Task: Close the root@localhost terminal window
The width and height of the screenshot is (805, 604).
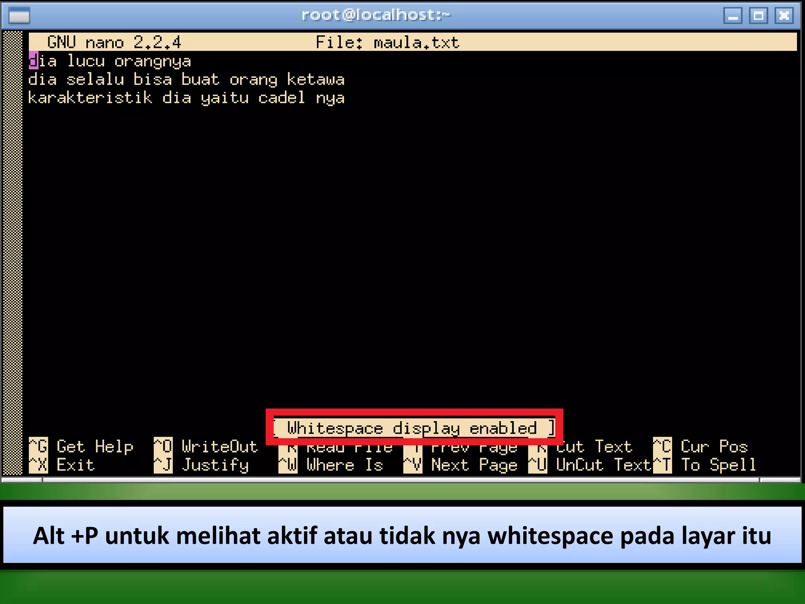Action: [x=784, y=16]
